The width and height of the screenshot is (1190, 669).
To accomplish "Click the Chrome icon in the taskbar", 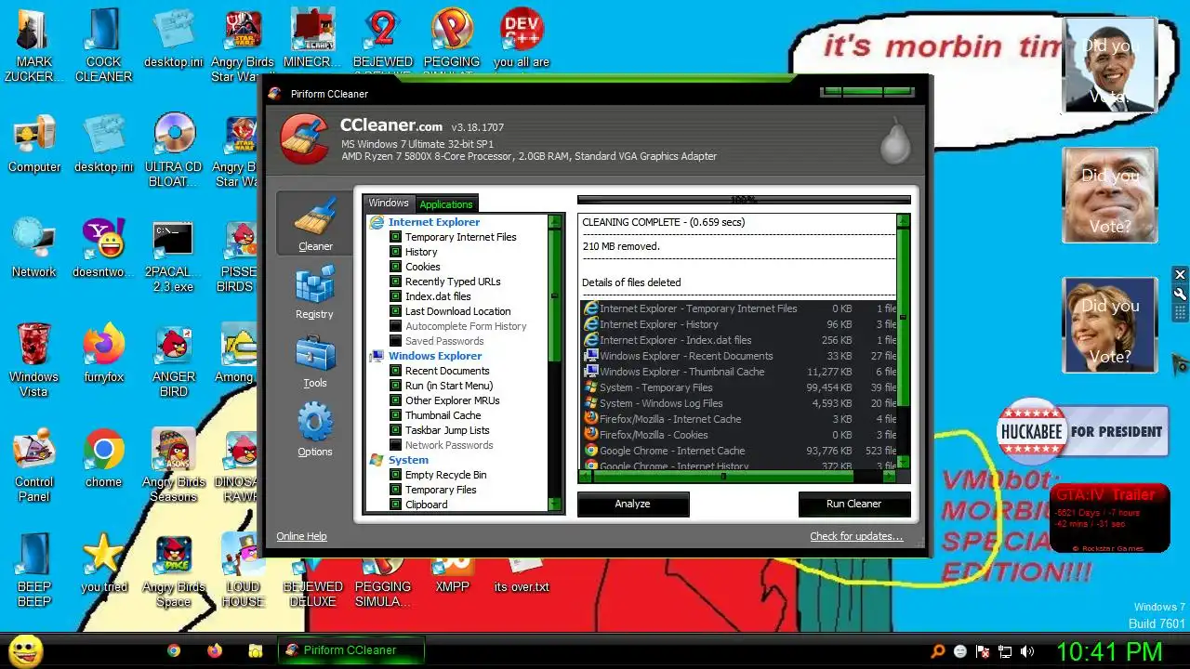I will coord(174,650).
